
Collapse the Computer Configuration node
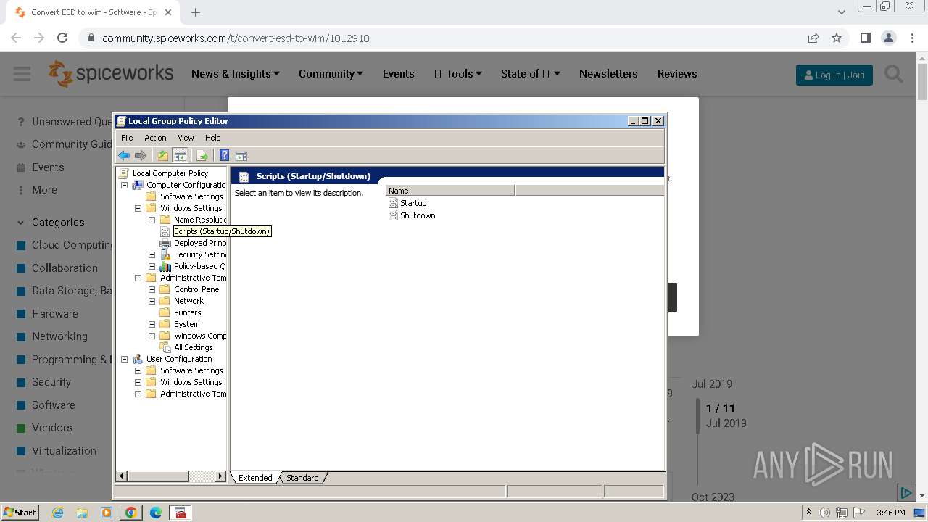(124, 185)
